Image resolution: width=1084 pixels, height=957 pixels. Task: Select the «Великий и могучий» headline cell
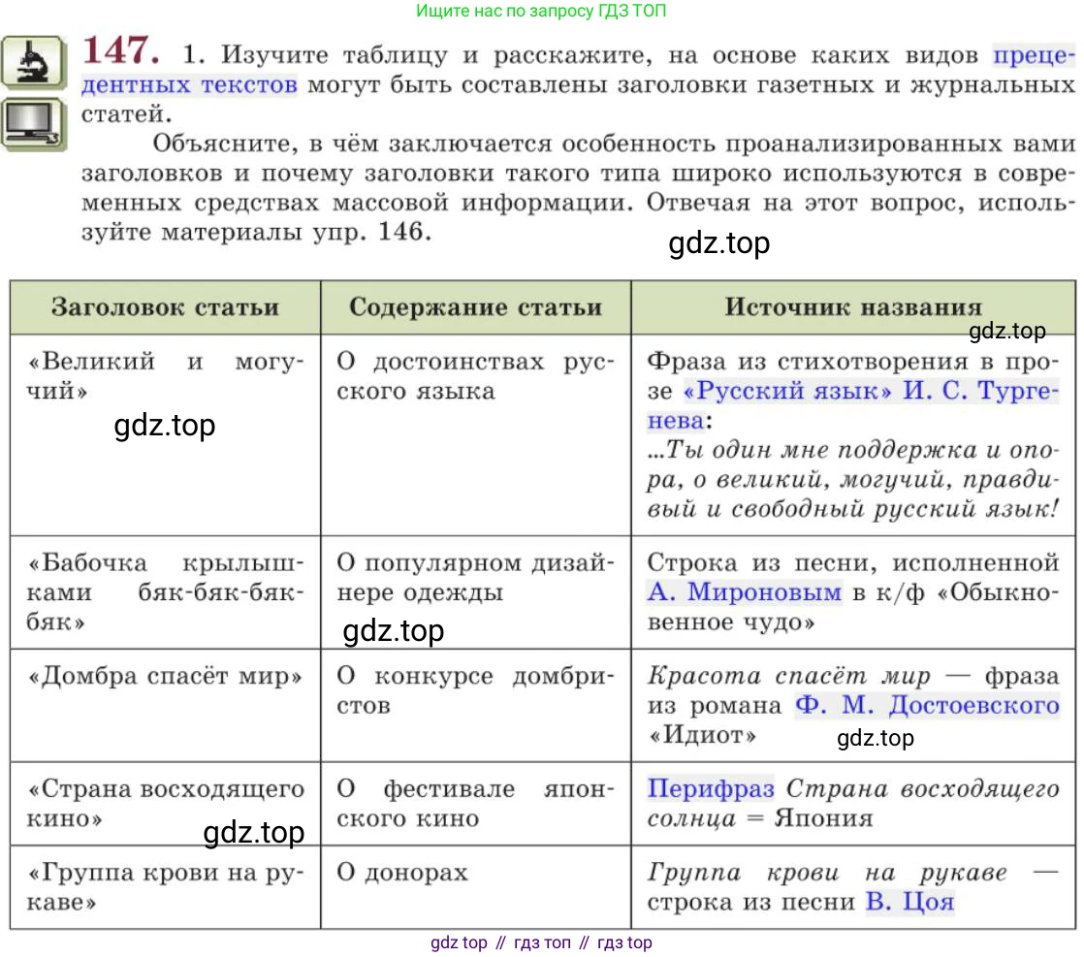(x=165, y=377)
